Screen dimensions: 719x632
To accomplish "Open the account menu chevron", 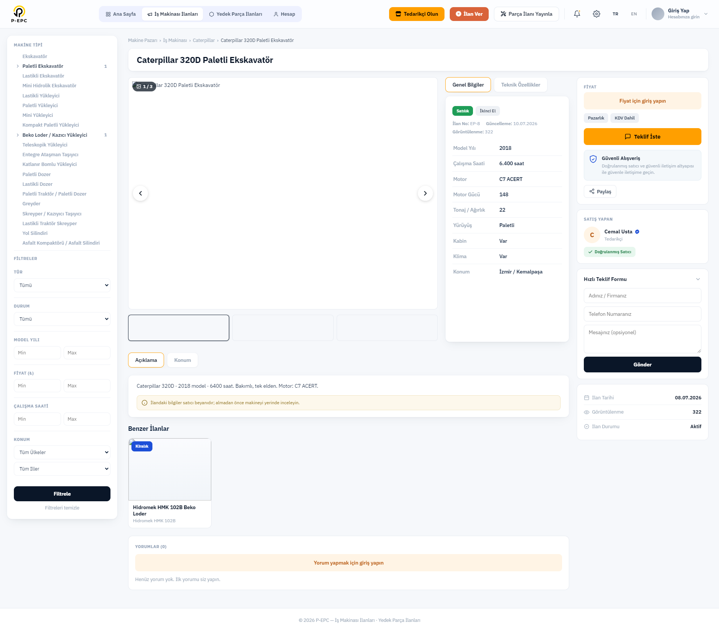I will point(706,14).
